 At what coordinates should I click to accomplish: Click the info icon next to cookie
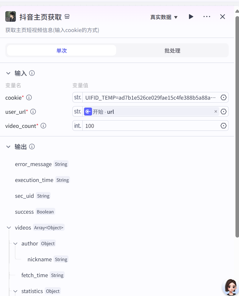tap(29, 98)
